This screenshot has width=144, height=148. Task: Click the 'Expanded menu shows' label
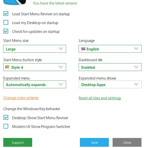pyautogui.click(x=98, y=78)
